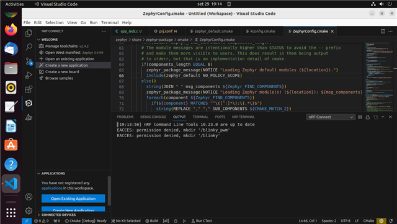Open Firefox from the Ubuntu dock
397x224 pixels.
click(11, 30)
